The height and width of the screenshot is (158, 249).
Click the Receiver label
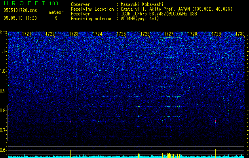click(80, 14)
